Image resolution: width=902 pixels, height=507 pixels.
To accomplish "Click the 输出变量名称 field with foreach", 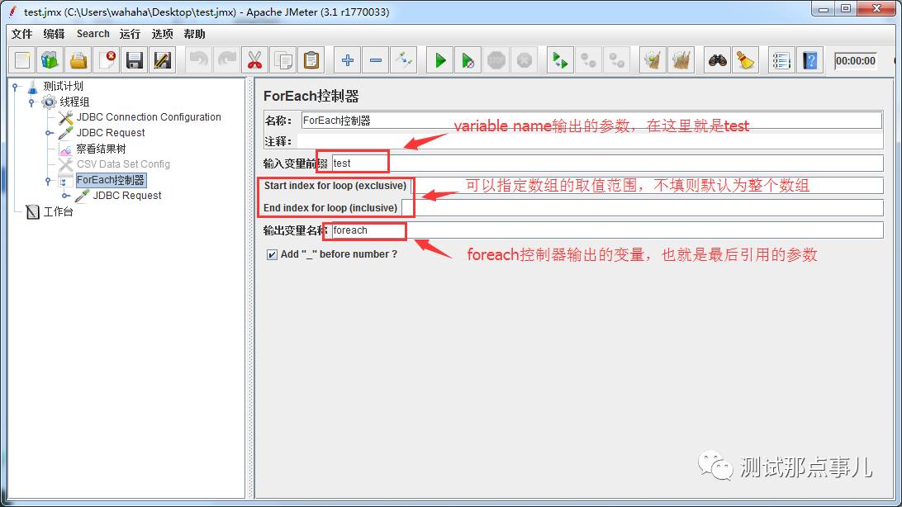I will 607,230.
